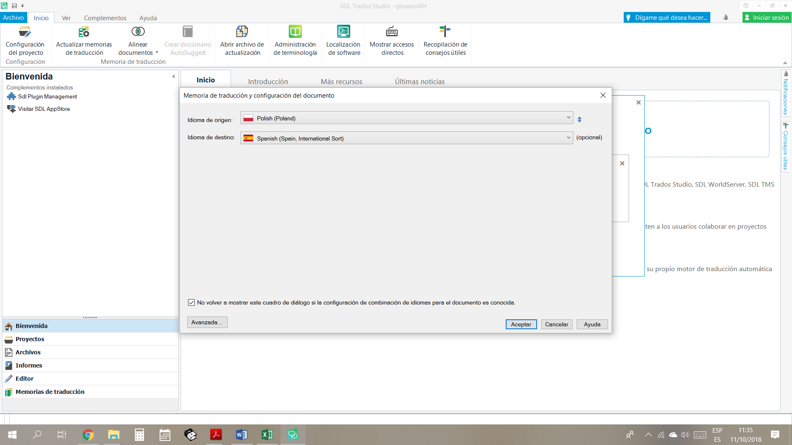
Task: Open Administración de terminología
Action: click(295, 32)
